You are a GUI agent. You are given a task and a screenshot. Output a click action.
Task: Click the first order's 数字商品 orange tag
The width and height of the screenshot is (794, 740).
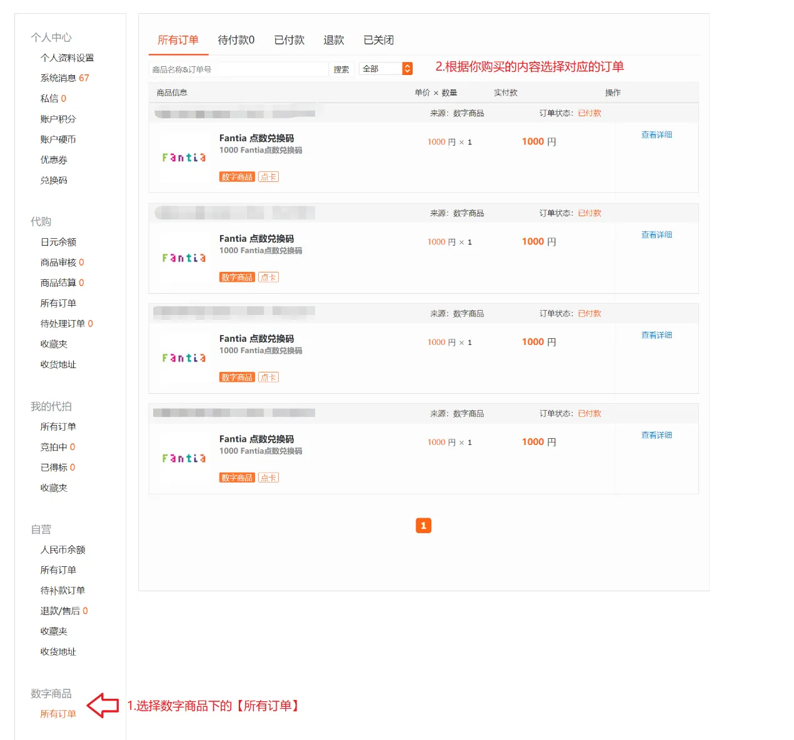pyautogui.click(x=237, y=177)
